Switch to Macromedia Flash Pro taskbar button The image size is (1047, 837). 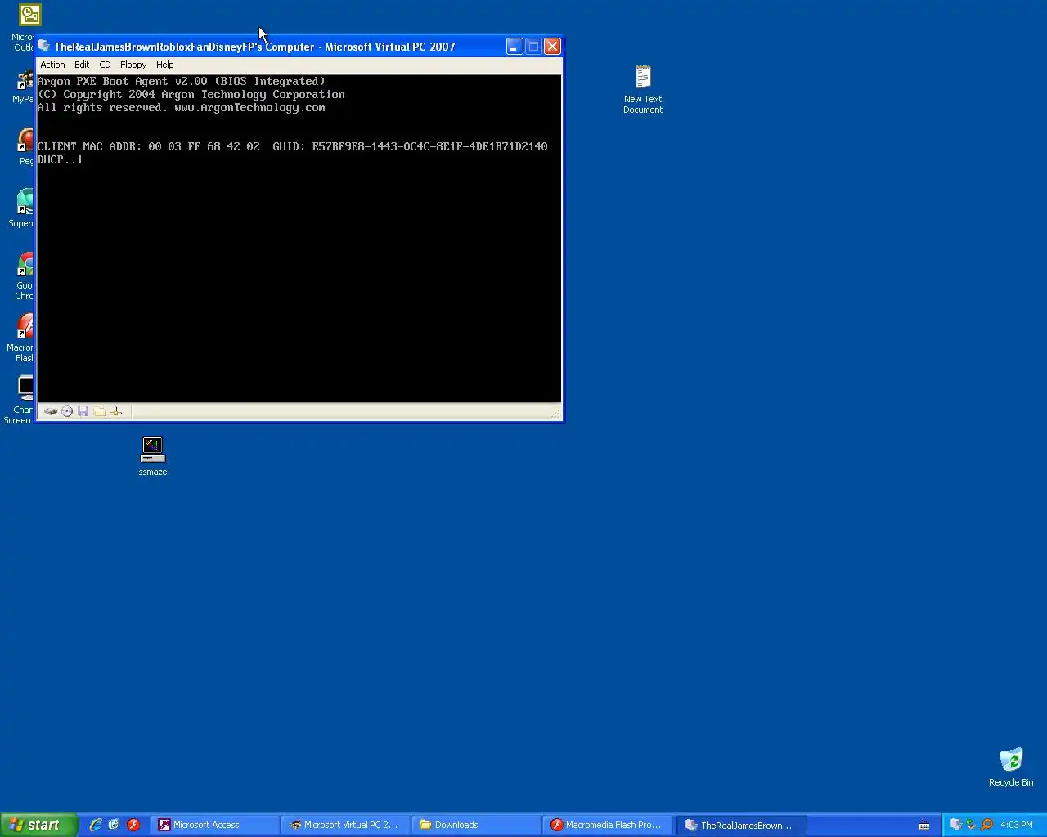click(x=608, y=825)
